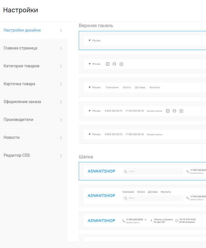The image size is (206, 248).
Task: Click location arrow icon in top panel with О магазине
Action: [x=89, y=87]
